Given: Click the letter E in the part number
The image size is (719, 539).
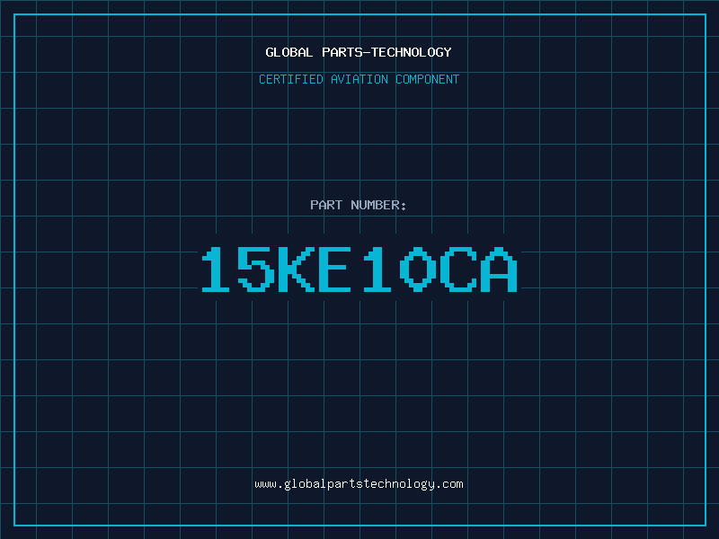Looking at the screenshot, I should pos(334,269).
